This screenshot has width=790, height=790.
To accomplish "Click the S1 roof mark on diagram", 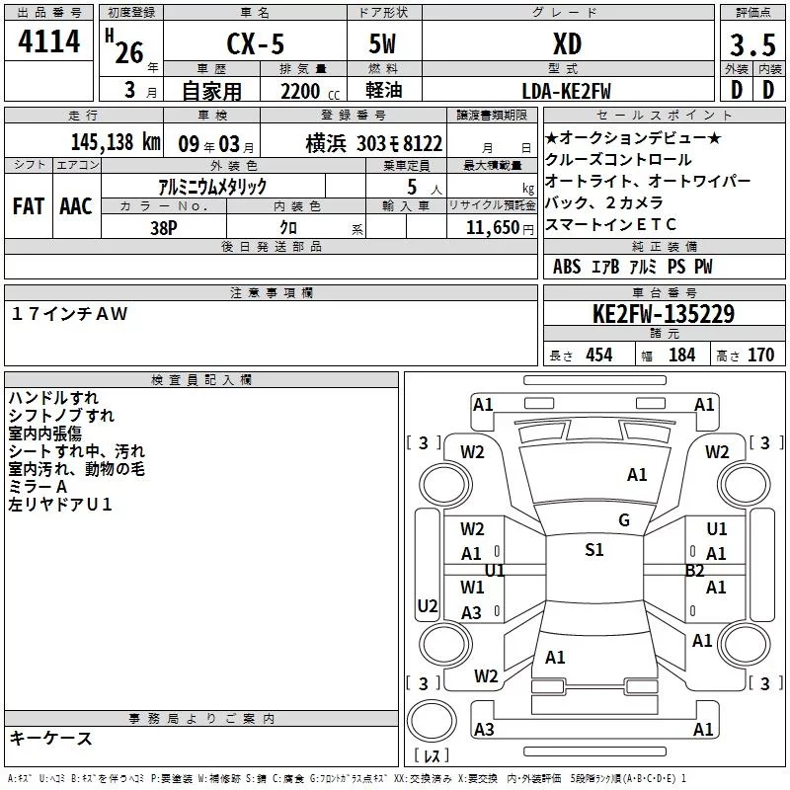I will (x=594, y=549).
